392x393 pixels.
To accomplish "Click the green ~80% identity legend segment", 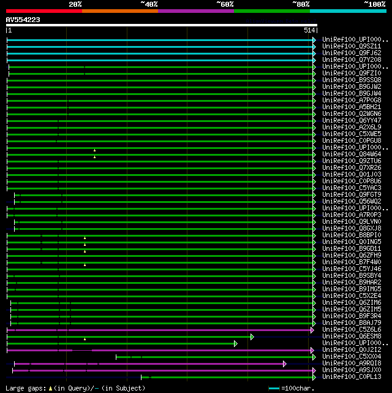I will coord(272,11).
